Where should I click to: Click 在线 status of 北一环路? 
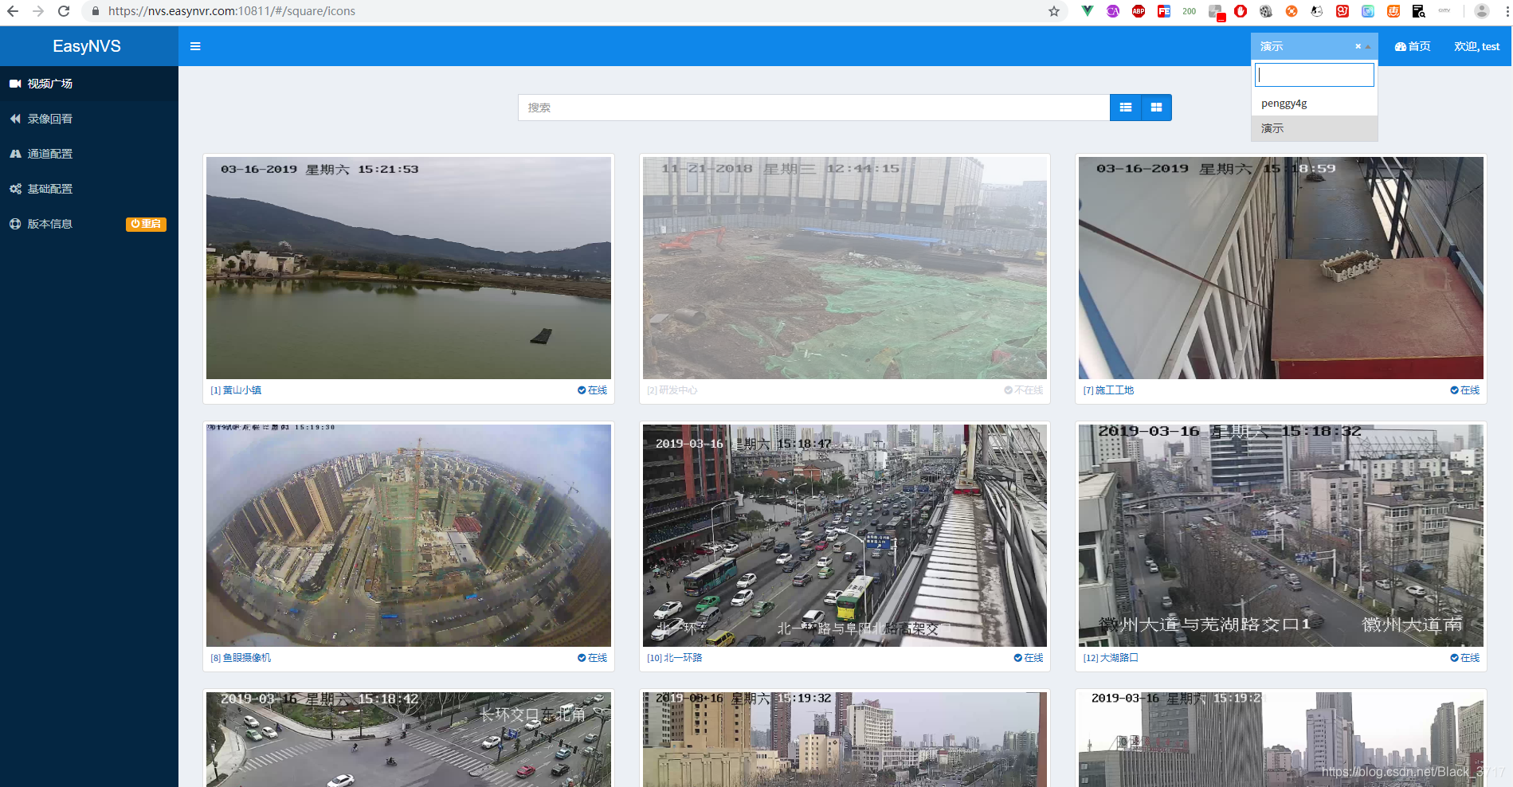tap(1028, 658)
